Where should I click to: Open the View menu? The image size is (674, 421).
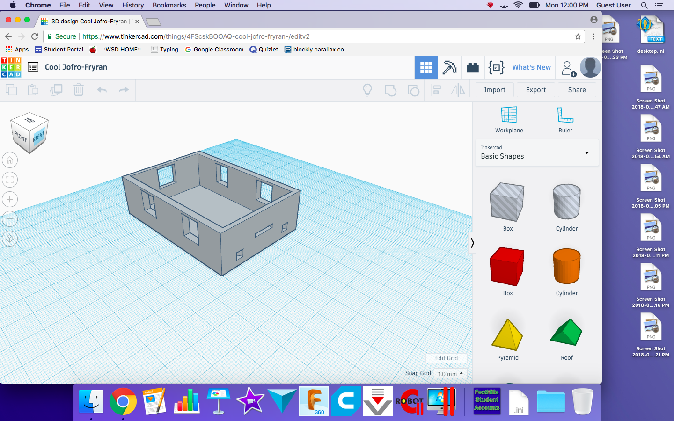coord(106,5)
